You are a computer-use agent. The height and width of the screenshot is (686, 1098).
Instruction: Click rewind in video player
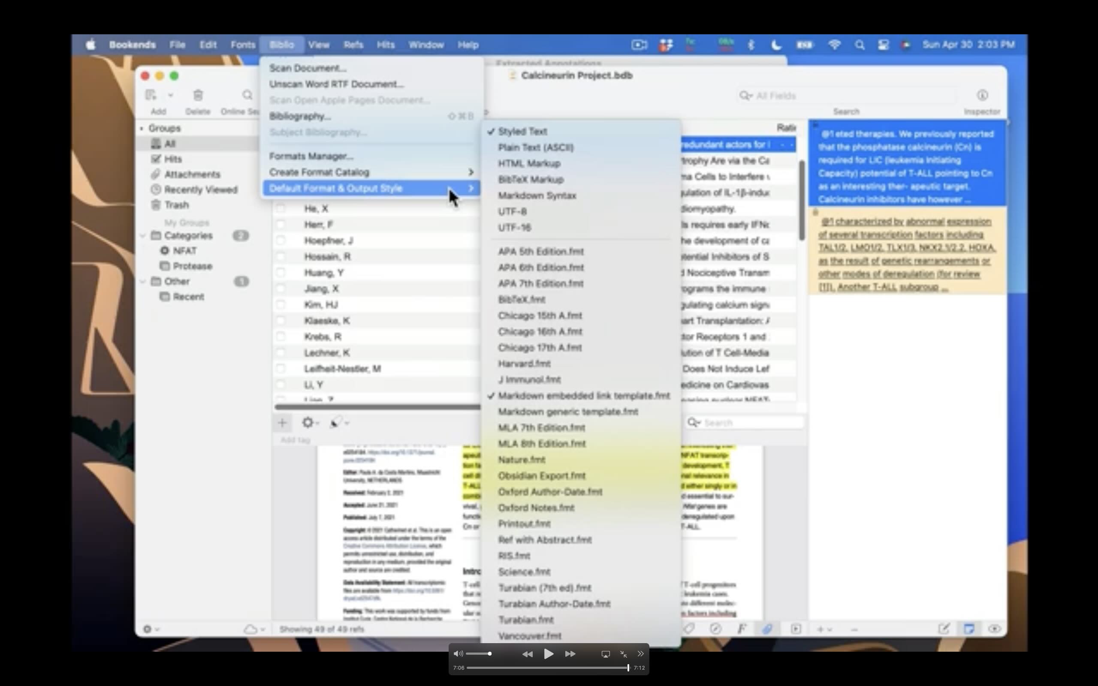pos(527,654)
